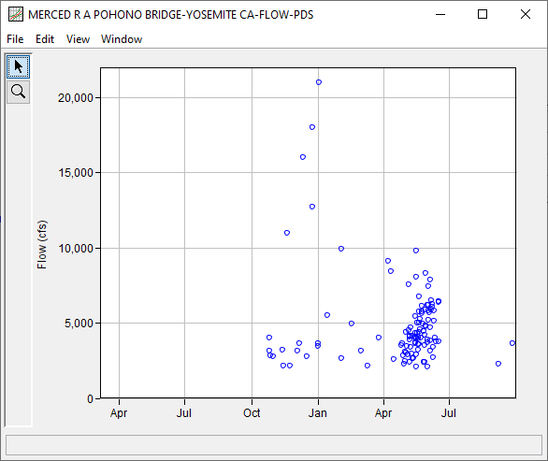548x461 pixels.
Task: Click the 20,000 y-axis tick label
Action: click(x=76, y=98)
